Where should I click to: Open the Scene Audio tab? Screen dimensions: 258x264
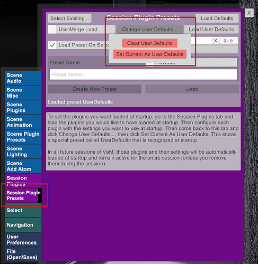point(23,78)
